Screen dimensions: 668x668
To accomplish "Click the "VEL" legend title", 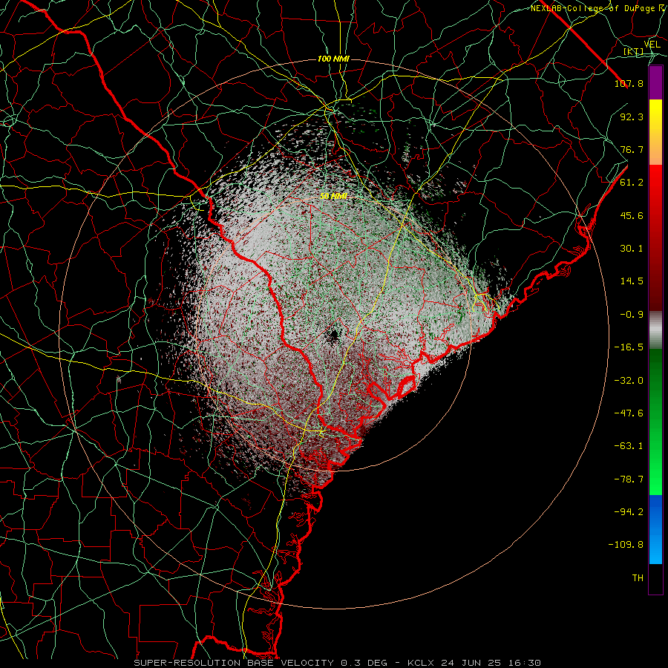I will 652,45.
